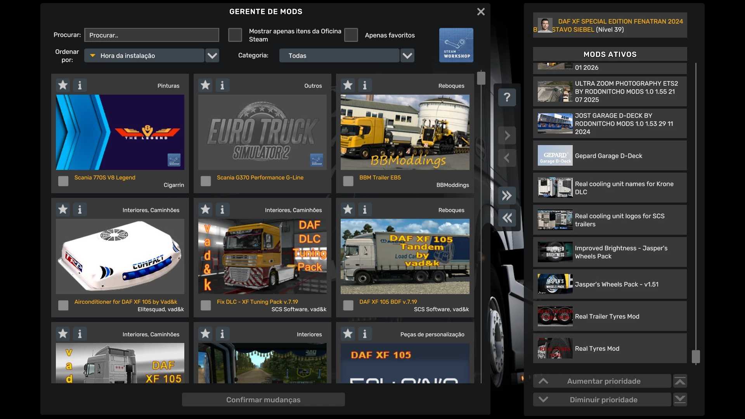Click Aumentar prioridade button
The image size is (745, 419).
pos(603,381)
